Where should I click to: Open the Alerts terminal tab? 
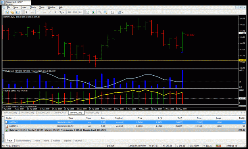[x=46, y=141]
